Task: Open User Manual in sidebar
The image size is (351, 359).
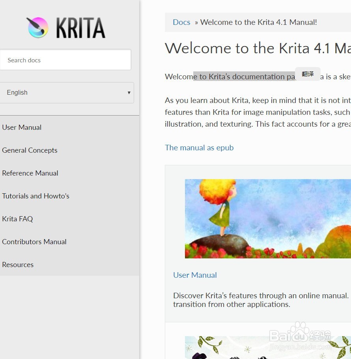Action: pyautogui.click(x=22, y=127)
